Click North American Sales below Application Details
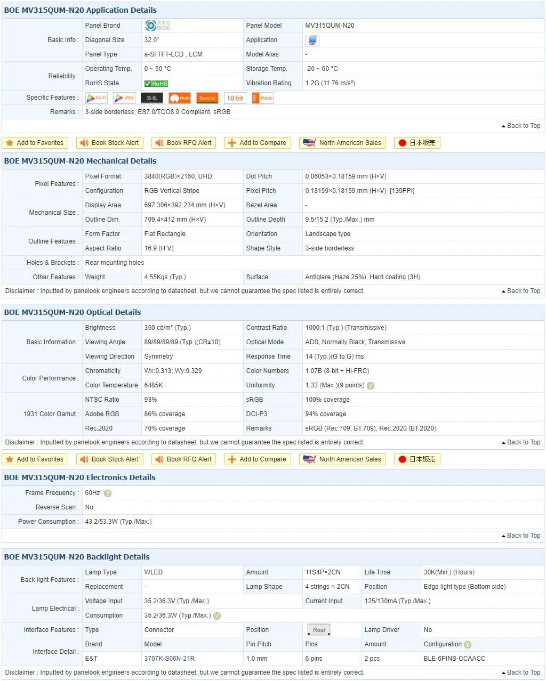This screenshot has height=681, width=546. 342,143
